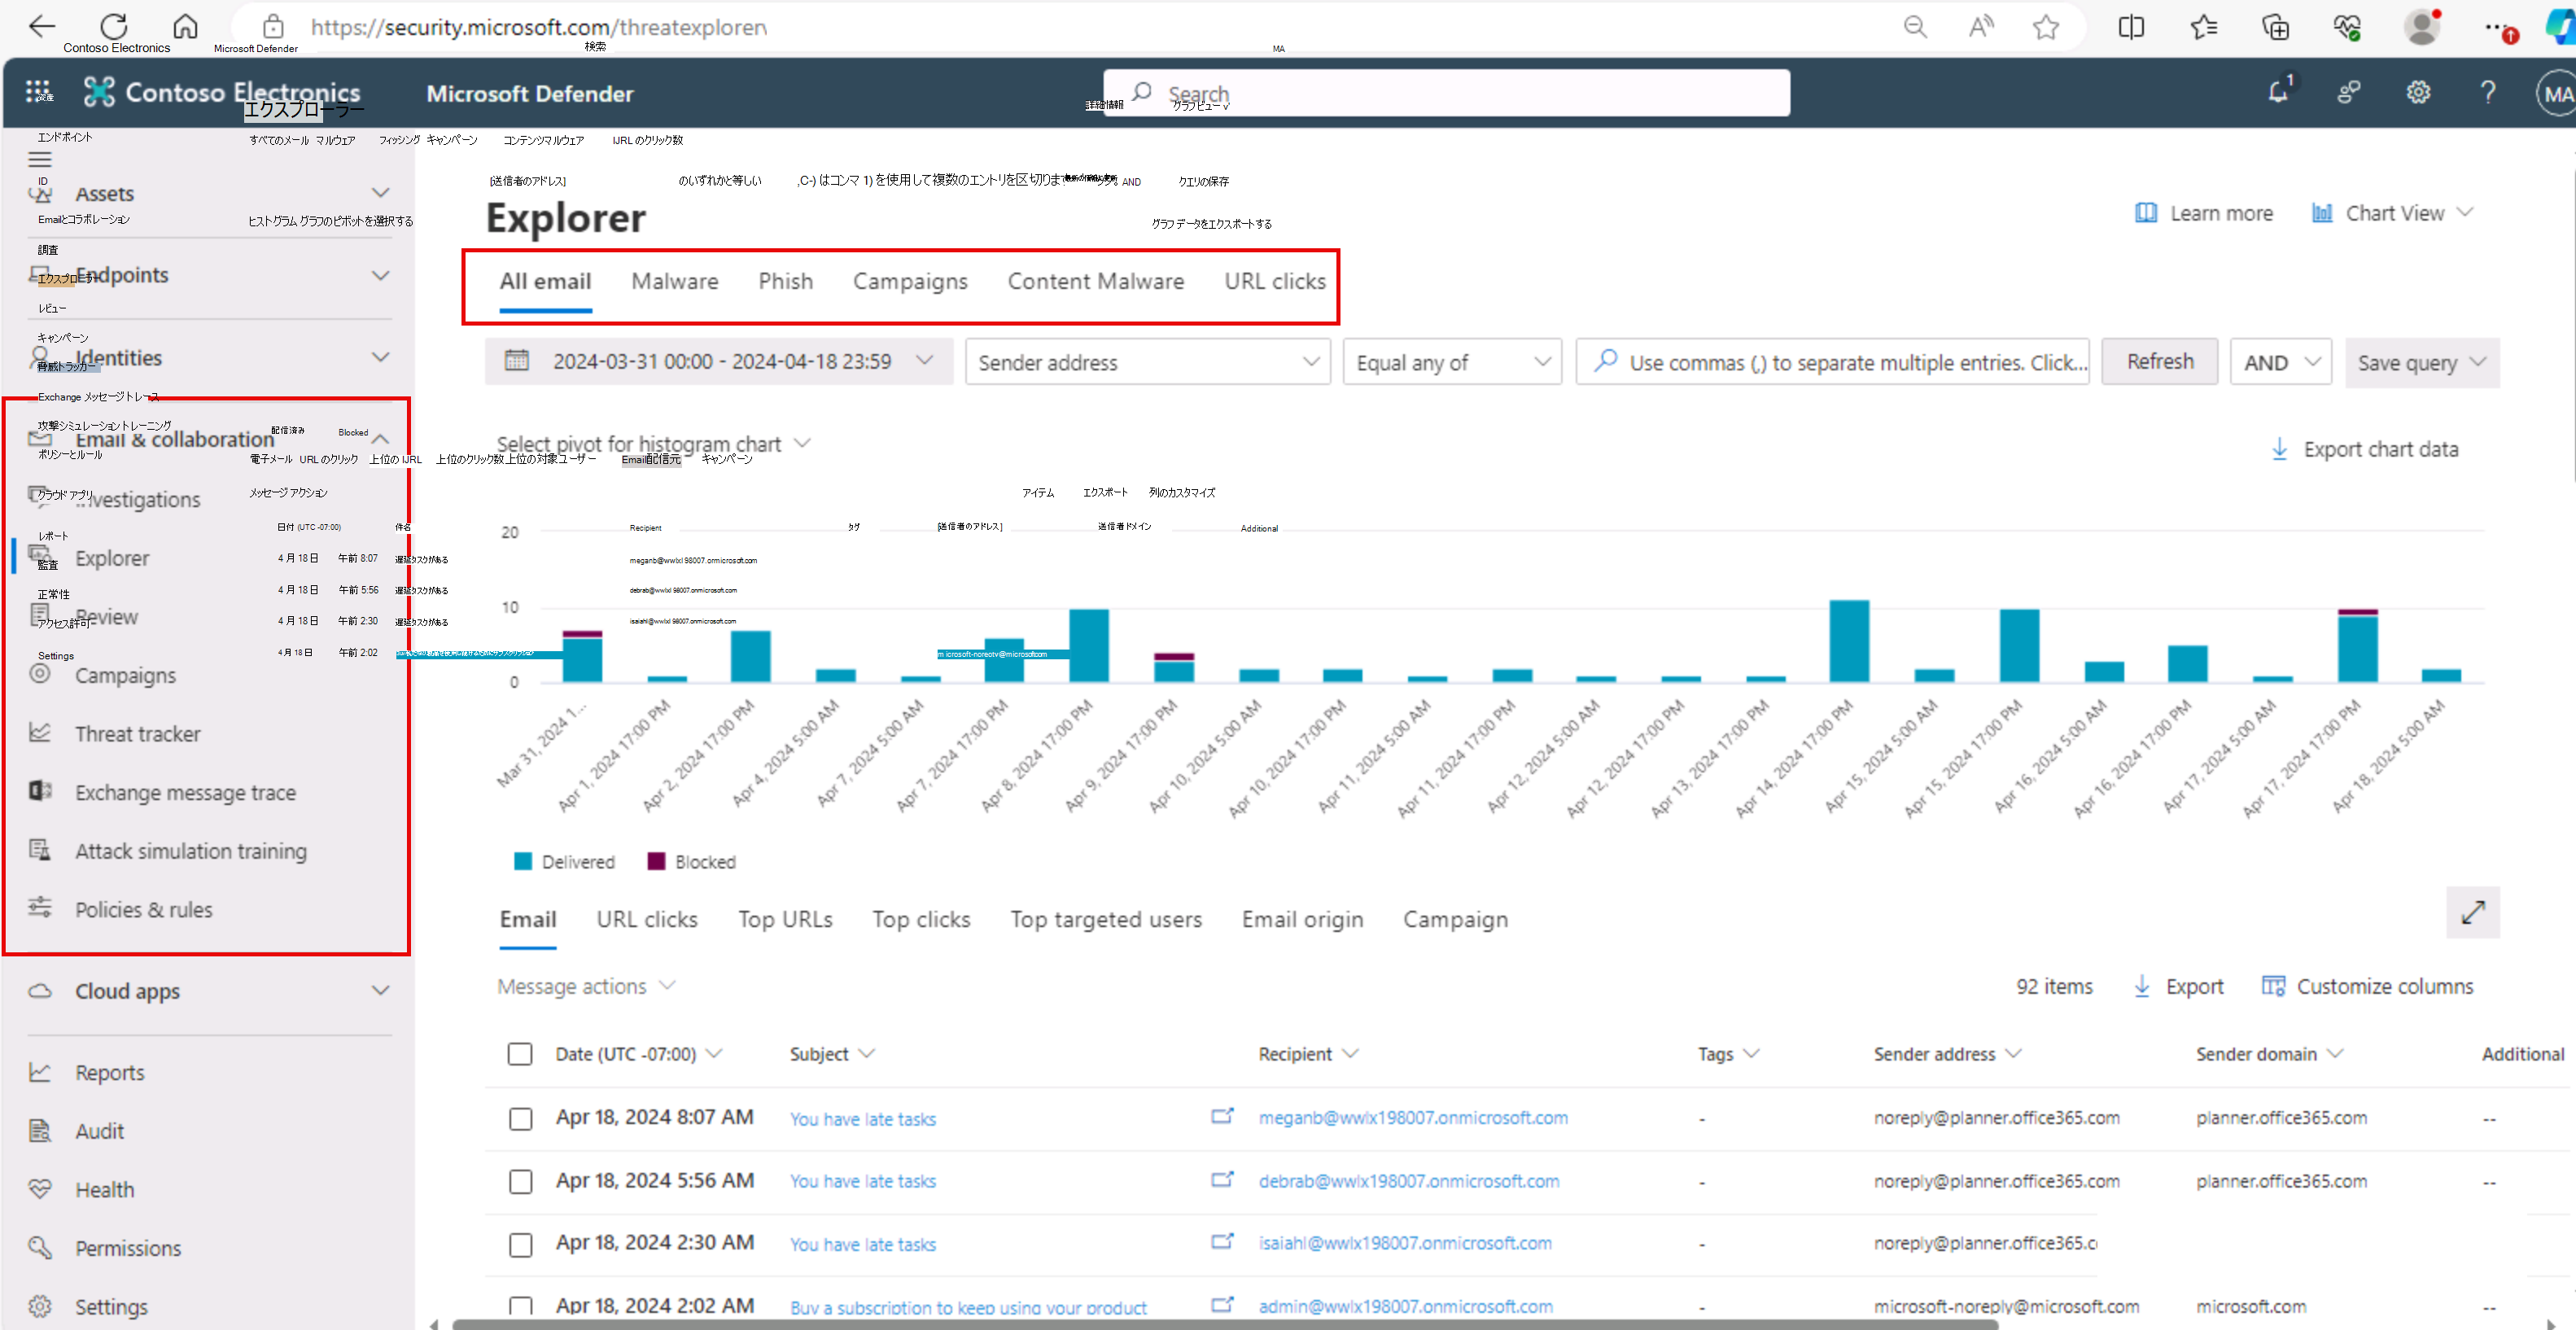Click the Defender settings gear icon
Screen dimensions: 2576x1330
(2418, 92)
